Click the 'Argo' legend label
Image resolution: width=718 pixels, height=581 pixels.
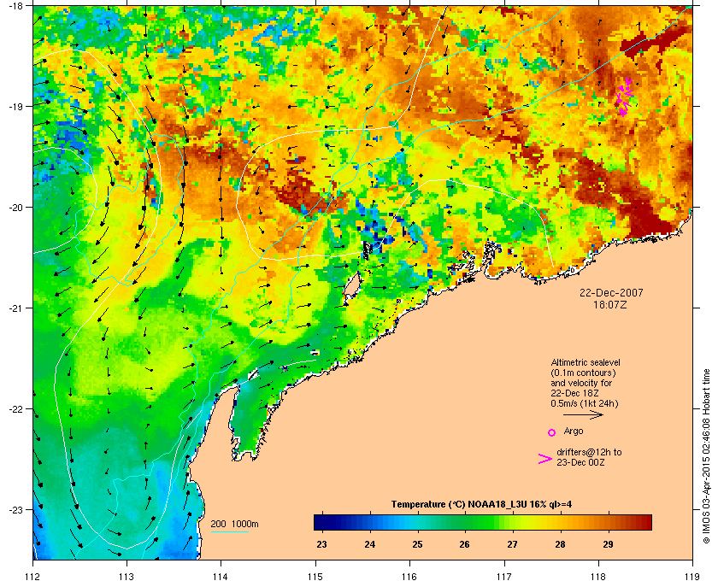(574, 431)
